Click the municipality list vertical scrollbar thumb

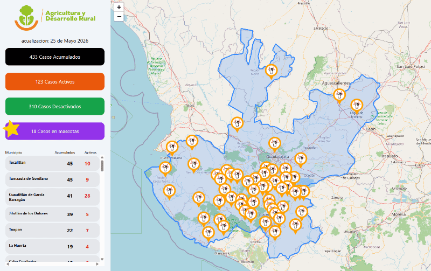(x=102, y=166)
